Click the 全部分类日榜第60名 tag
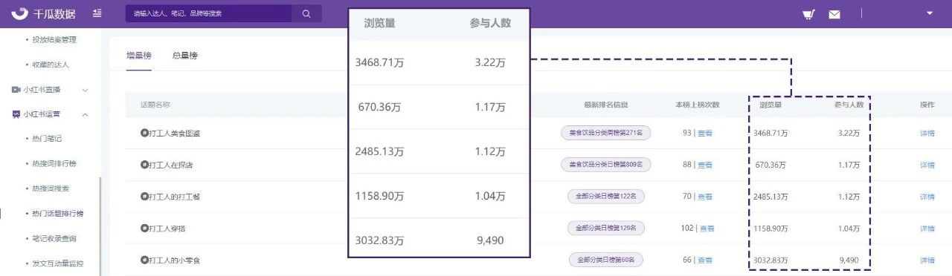 [605, 260]
